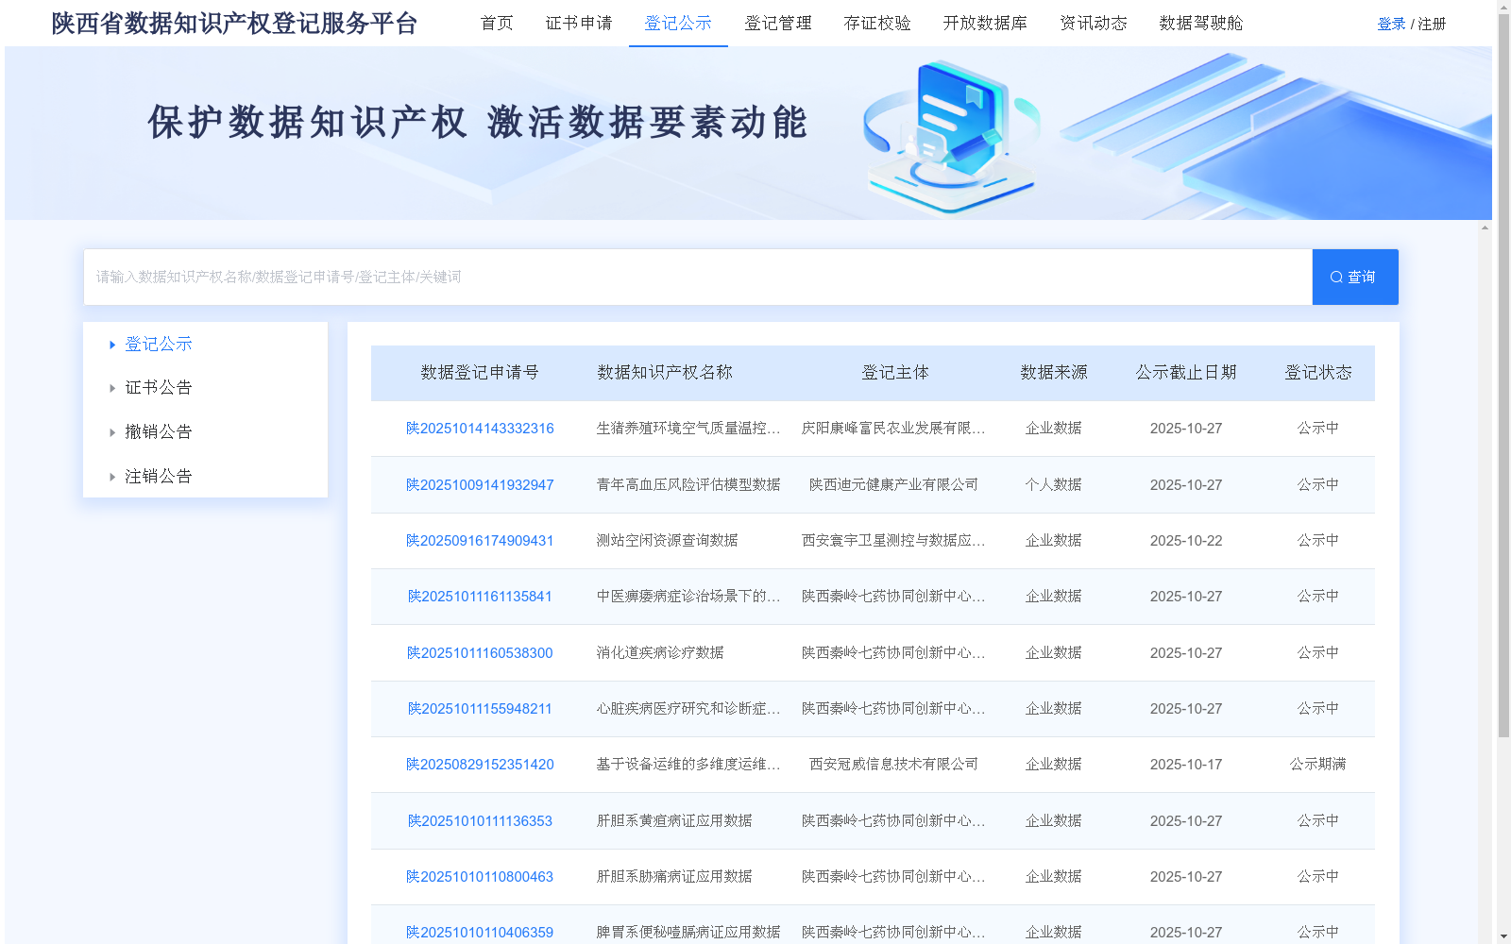Open the 首页 nav tab
Viewport: 1511px width, 944px height.
(497, 23)
